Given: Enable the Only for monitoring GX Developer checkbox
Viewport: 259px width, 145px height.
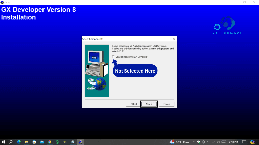Looking at the screenshot, I should [113, 57].
